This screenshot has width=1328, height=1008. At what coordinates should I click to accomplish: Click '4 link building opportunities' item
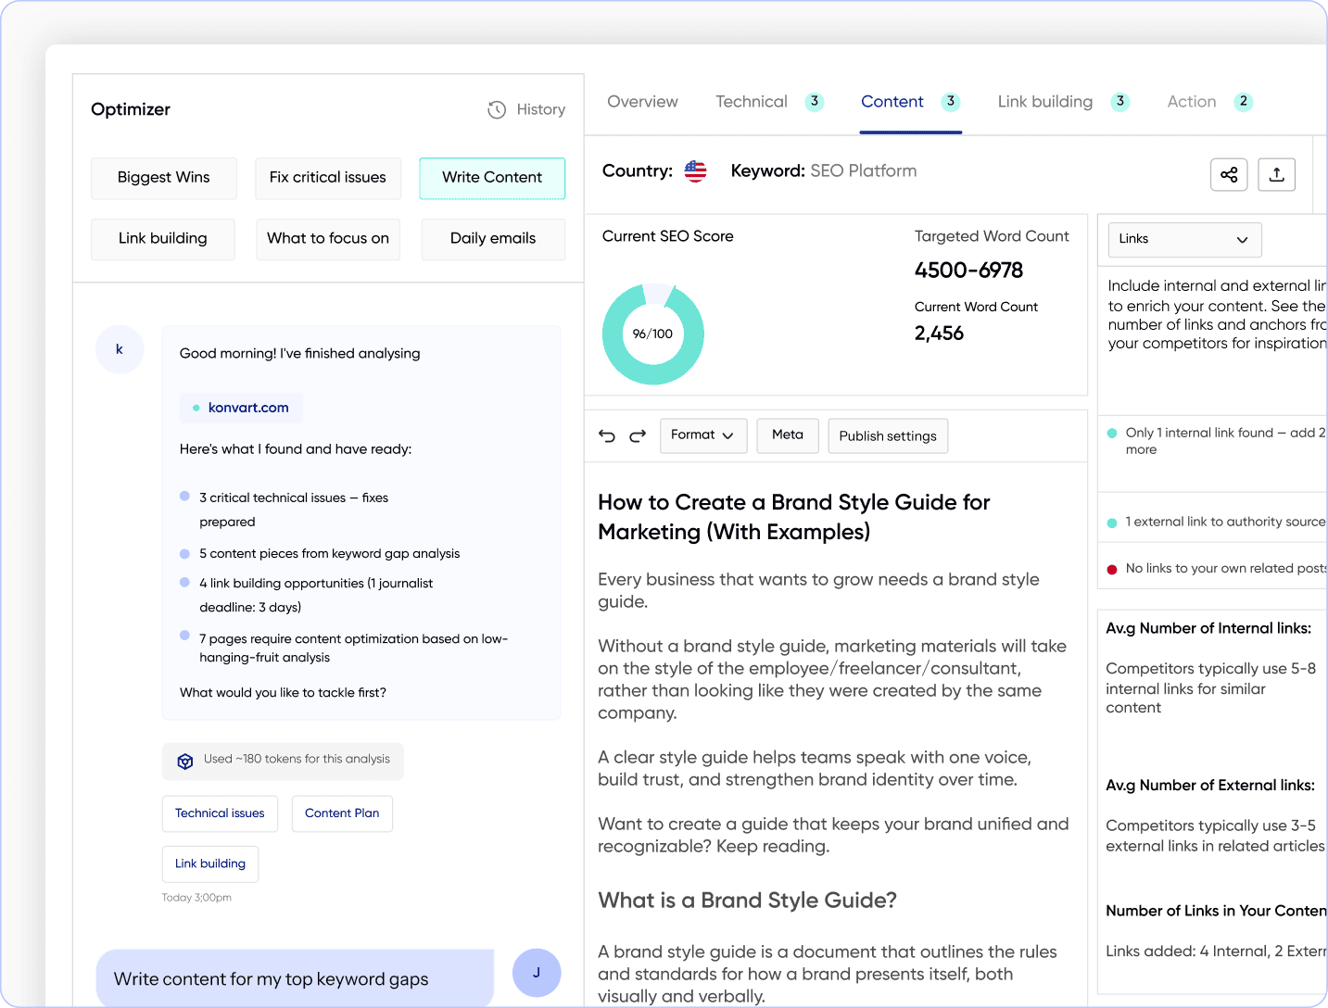316,595
